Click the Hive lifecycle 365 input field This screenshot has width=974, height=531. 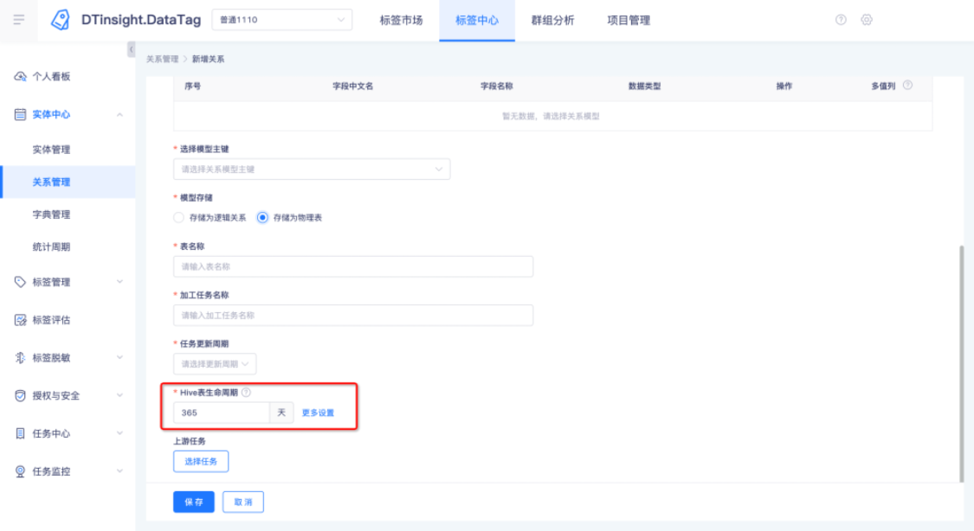221,413
